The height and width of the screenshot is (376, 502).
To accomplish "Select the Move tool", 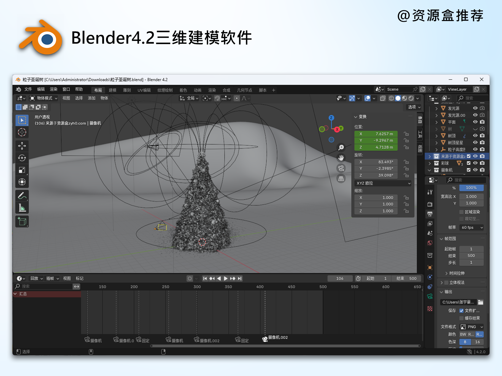I will [x=22, y=146].
